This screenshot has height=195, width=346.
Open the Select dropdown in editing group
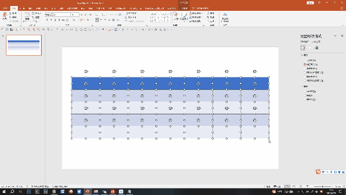point(211,21)
